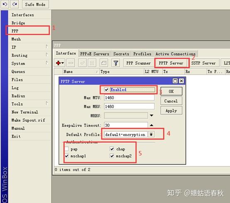This screenshot has width=230, height=203.
Task: Open Radius in the sidebar
Action: coord(30,96)
